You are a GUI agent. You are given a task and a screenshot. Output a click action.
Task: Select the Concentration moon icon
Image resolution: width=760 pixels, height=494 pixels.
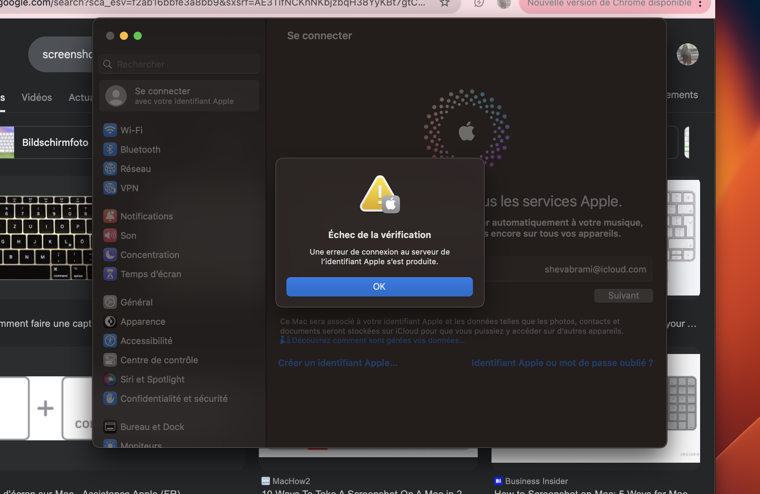(x=110, y=255)
